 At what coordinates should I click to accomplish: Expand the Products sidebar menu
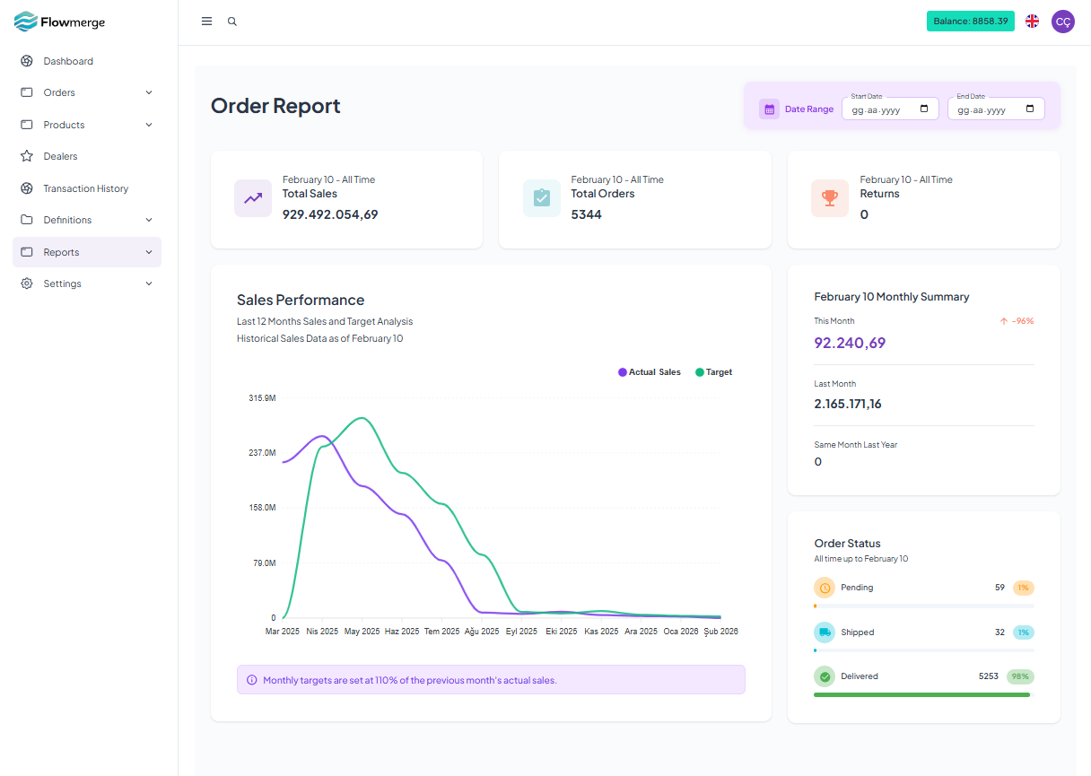[x=86, y=125]
